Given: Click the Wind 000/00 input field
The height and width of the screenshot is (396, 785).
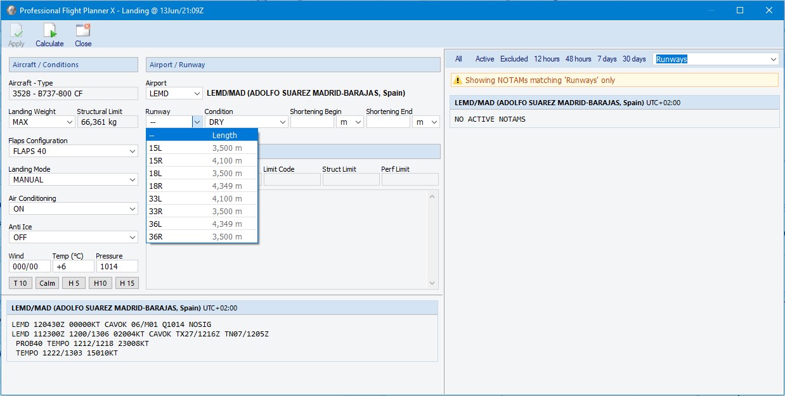Looking at the screenshot, I should 29,267.
